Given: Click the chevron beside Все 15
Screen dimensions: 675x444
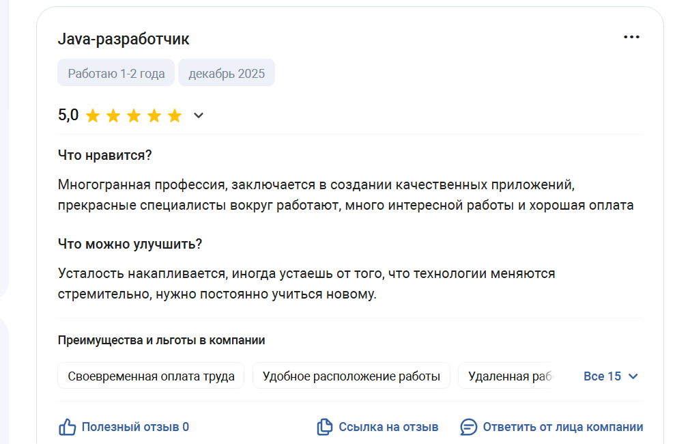Looking at the screenshot, I should [633, 377].
